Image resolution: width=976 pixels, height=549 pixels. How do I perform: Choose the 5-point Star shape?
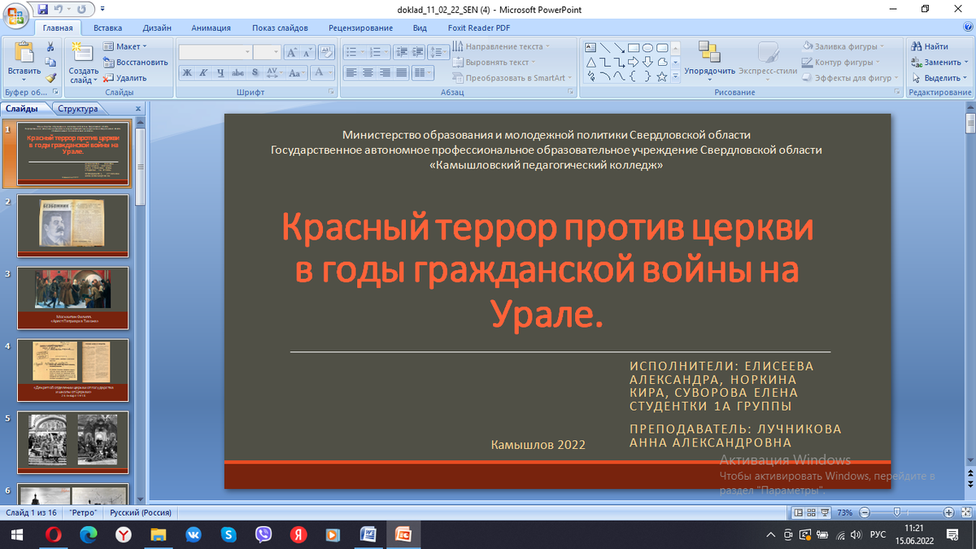point(663,76)
